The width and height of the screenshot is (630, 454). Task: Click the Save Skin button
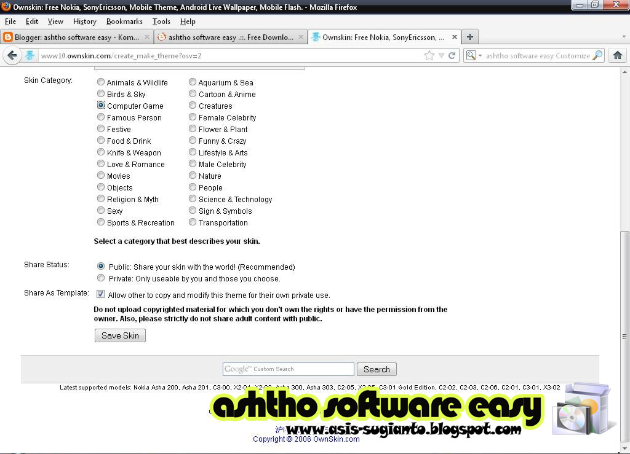119,335
